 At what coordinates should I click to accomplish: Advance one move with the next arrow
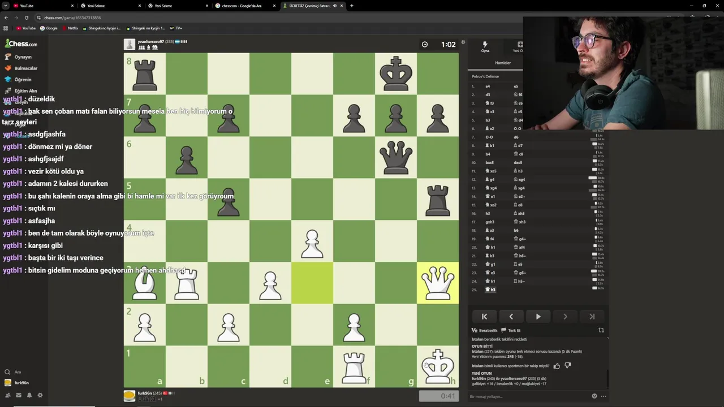pyautogui.click(x=565, y=317)
